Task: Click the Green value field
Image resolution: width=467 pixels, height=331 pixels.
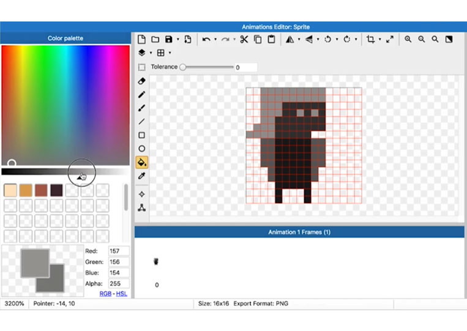Action: [x=119, y=262]
